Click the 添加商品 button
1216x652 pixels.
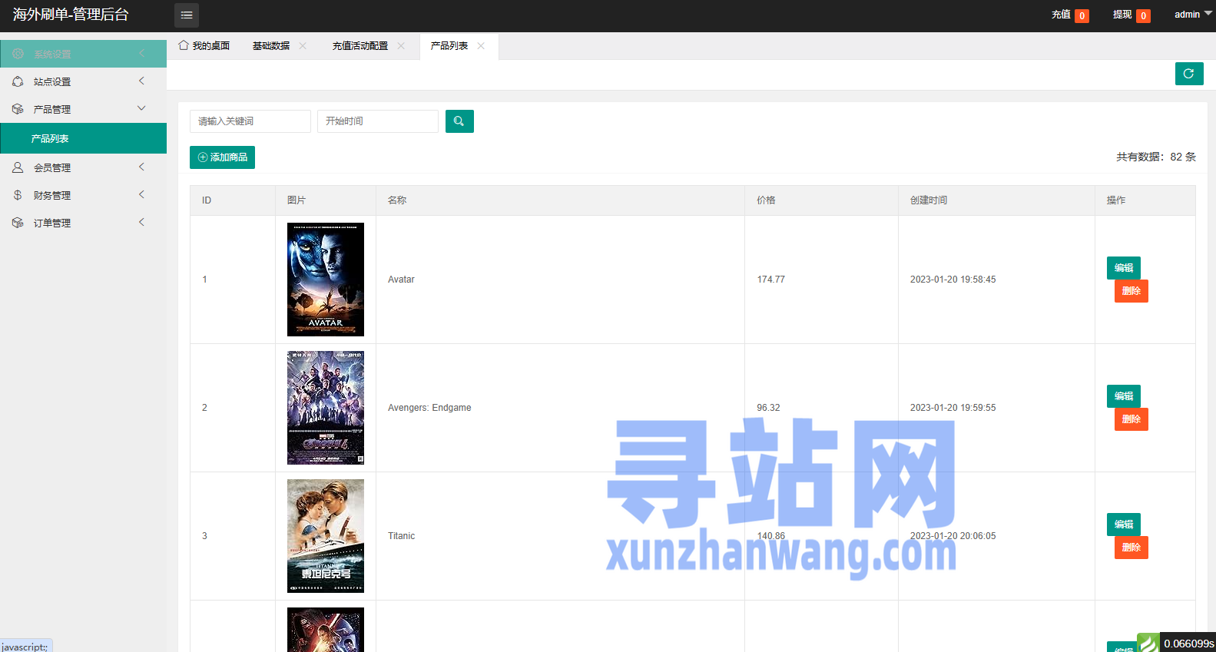(222, 157)
